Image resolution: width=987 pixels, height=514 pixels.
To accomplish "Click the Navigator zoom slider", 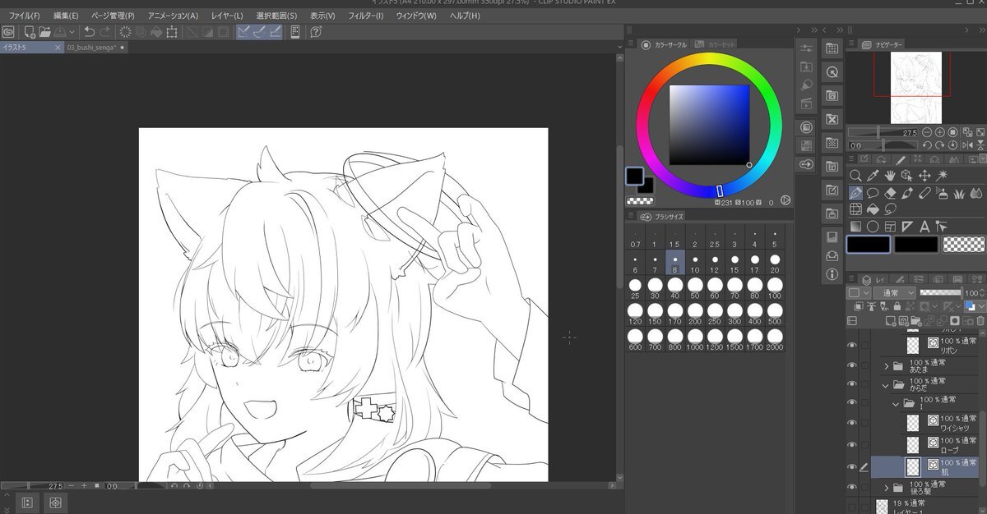I will 883,132.
